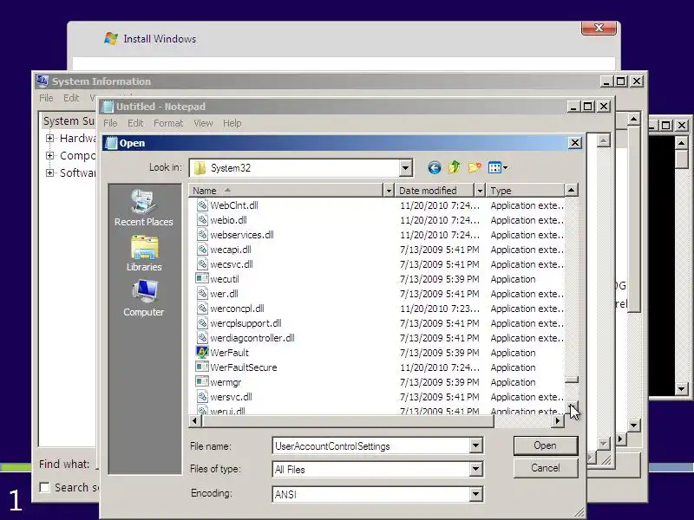Screen dimensions: 694x520
Task: Open the Date modified column filter dropdown
Action: point(480,191)
